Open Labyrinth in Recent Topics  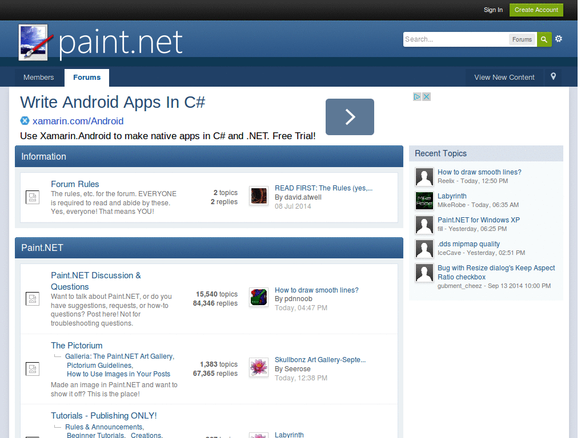[452, 196]
